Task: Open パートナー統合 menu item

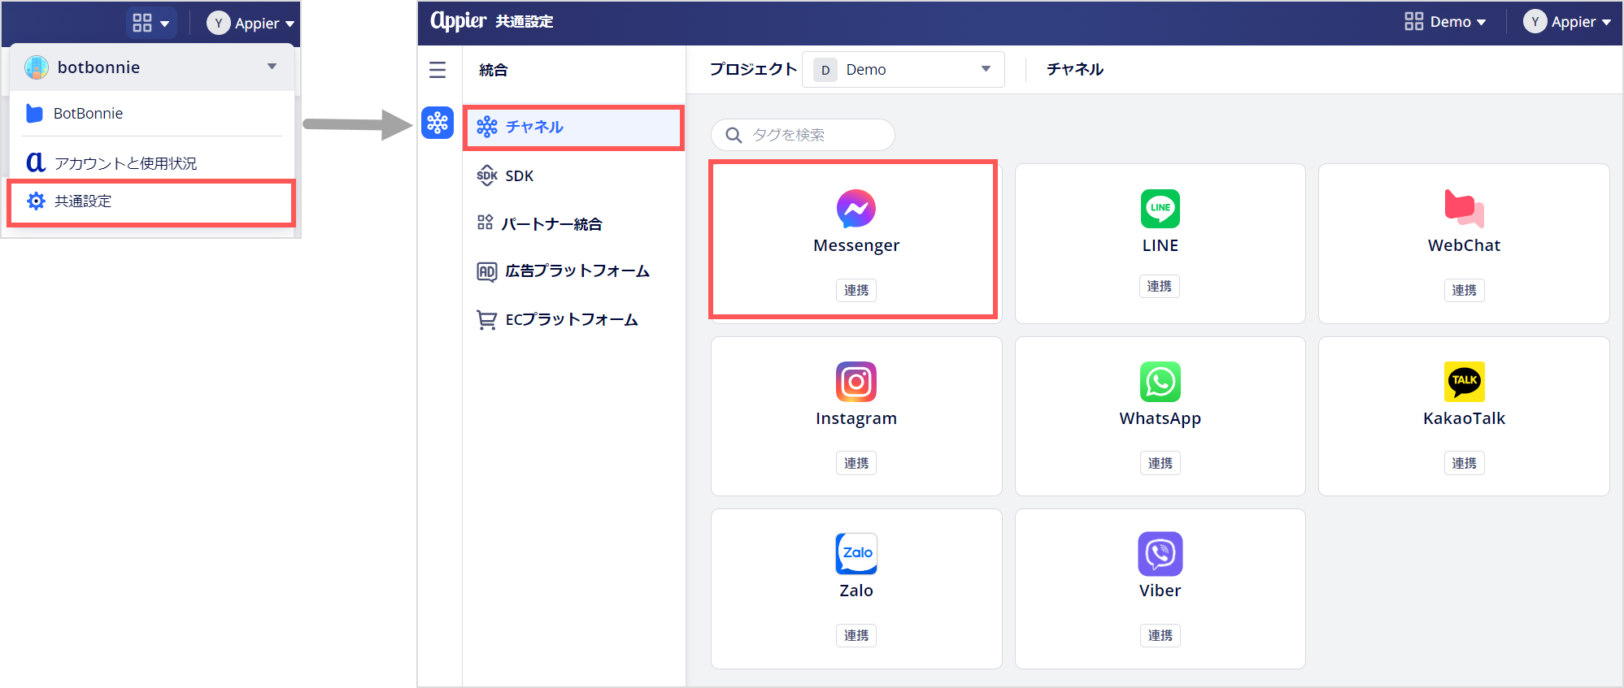Action: [573, 223]
